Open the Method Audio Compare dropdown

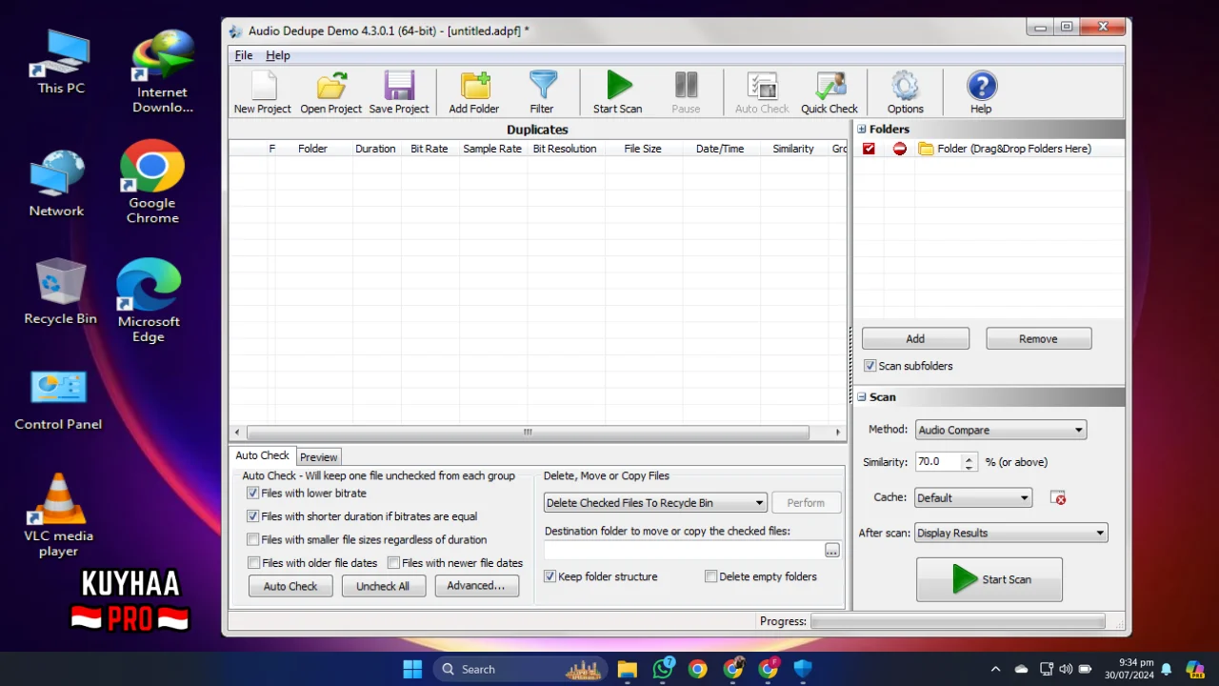[x=1001, y=431]
